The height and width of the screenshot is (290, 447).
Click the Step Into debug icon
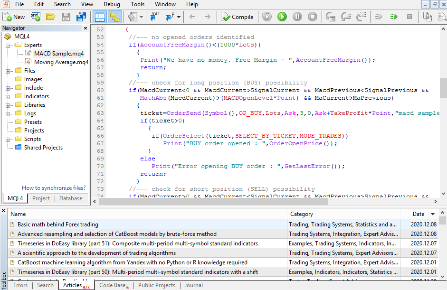[x=331, y=17]
